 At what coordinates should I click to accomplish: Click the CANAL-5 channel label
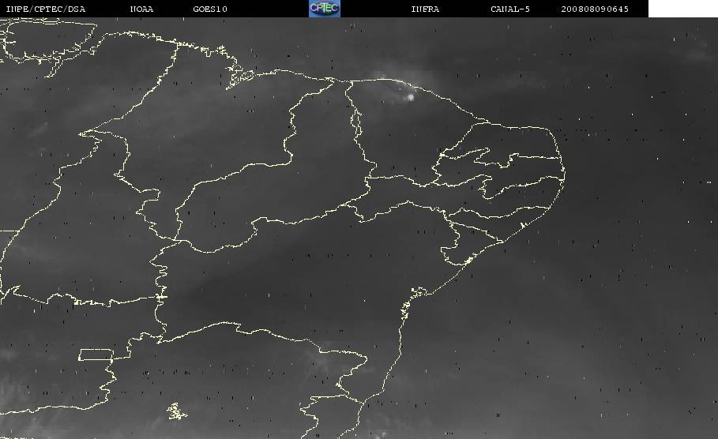(510, 9)
